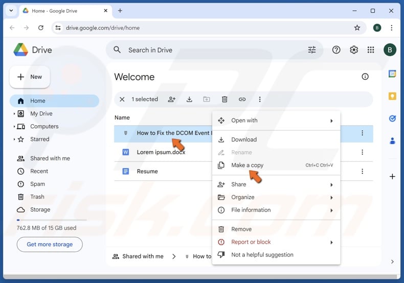Viewport: 404px width, 283px height.
Task: Expand the Open with submenu arrow
Action: pyautogui.click(x=331, y=121)
